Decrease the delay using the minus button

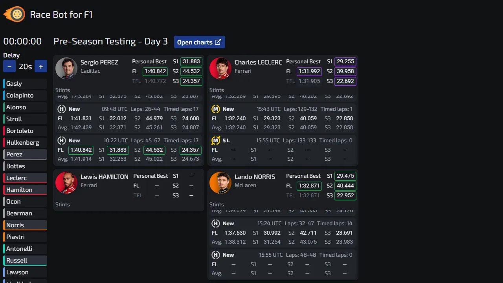9,66
